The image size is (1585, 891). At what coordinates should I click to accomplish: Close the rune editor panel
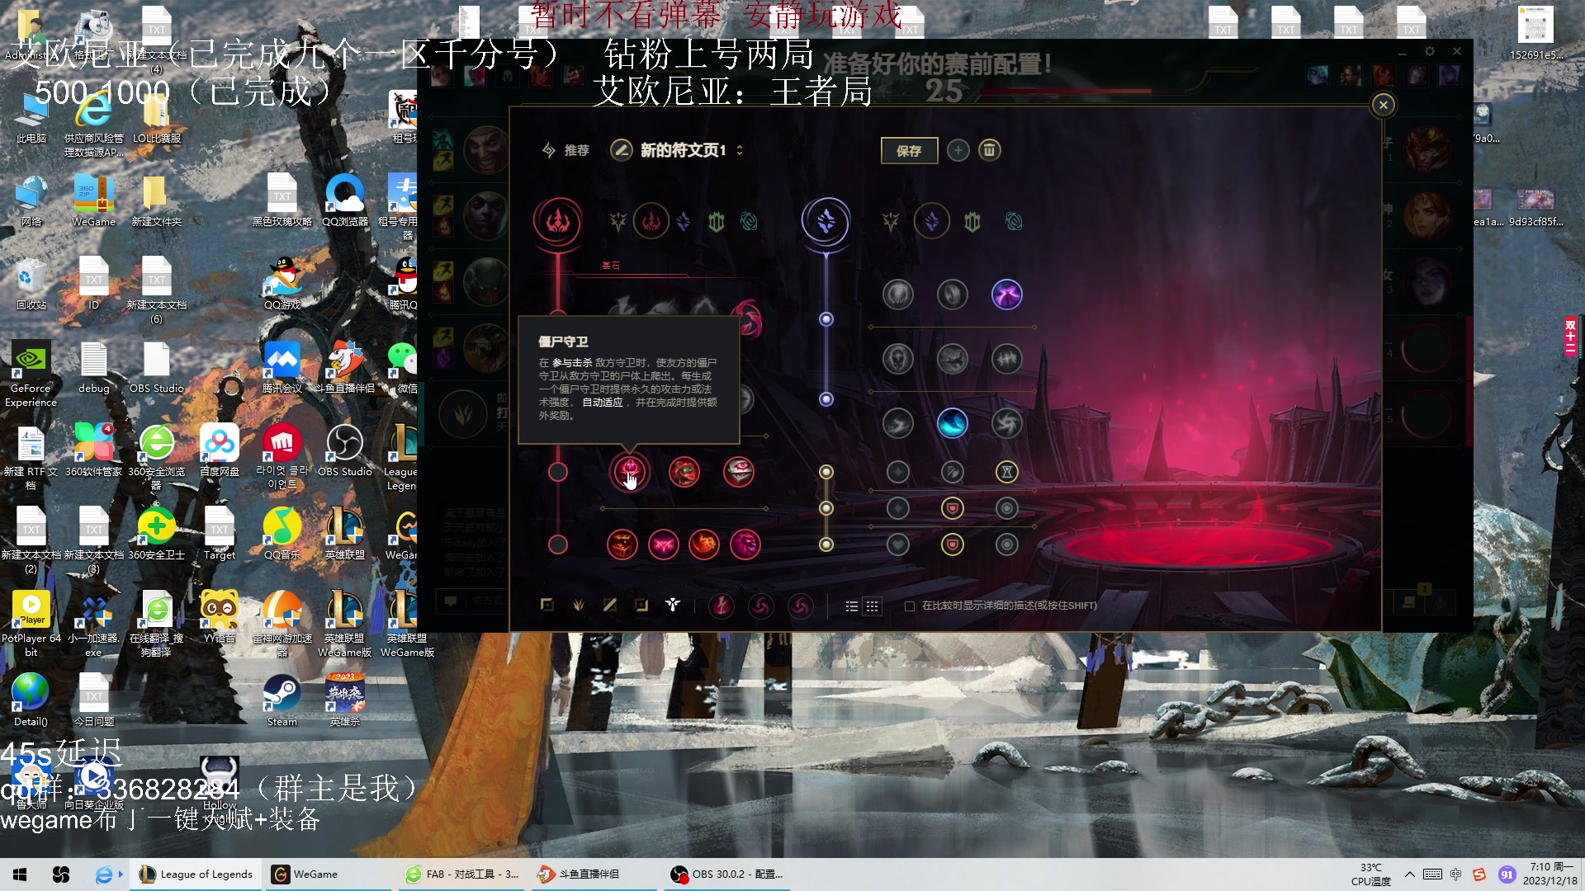point(1384,105)
